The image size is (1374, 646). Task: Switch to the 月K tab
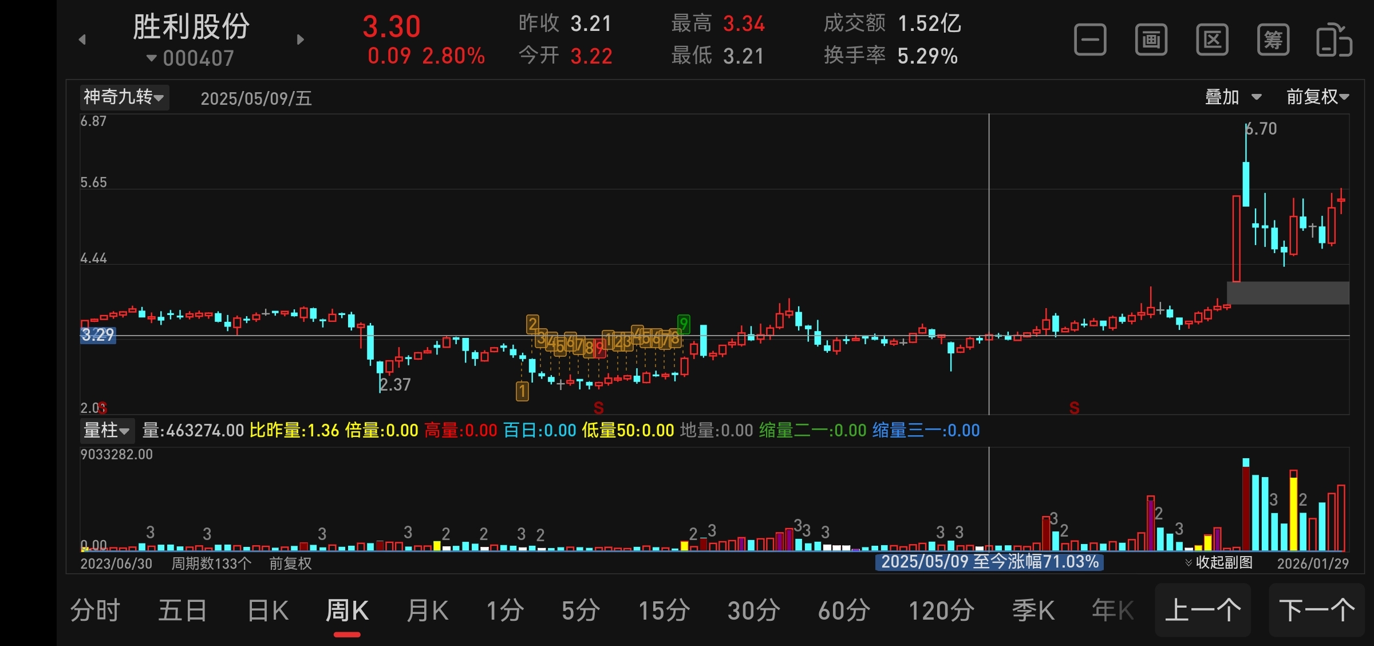[427, 610]
